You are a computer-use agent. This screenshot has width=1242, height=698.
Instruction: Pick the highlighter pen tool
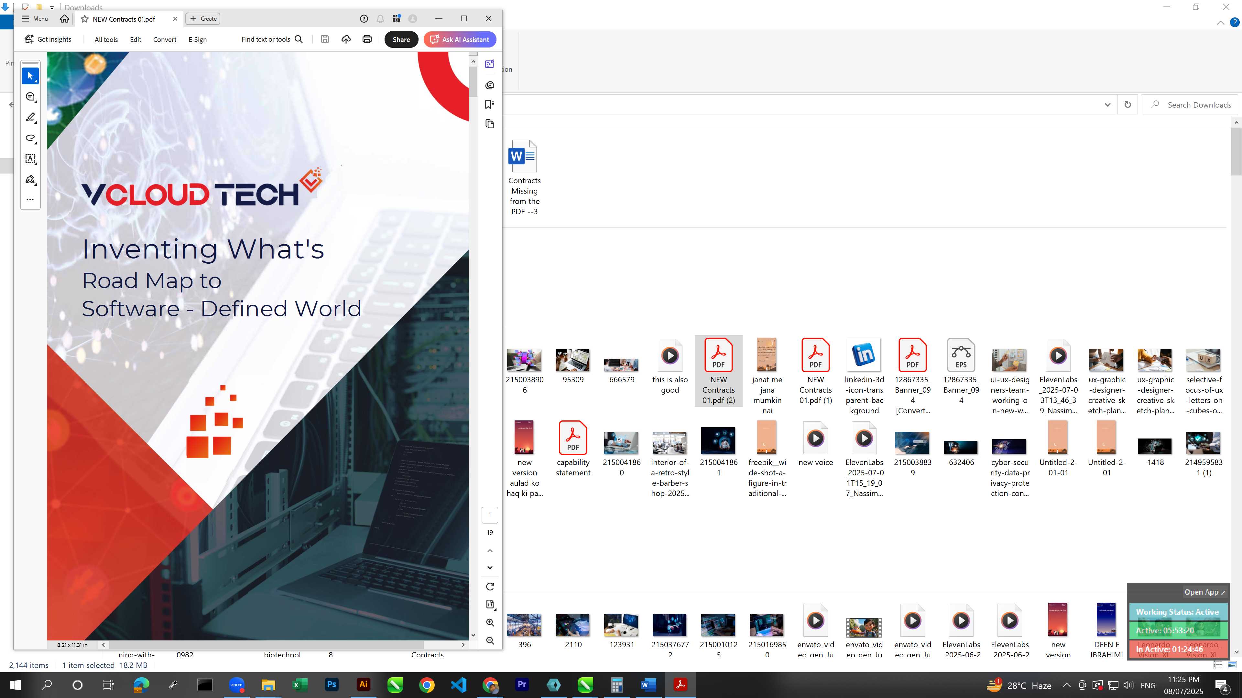30,118
